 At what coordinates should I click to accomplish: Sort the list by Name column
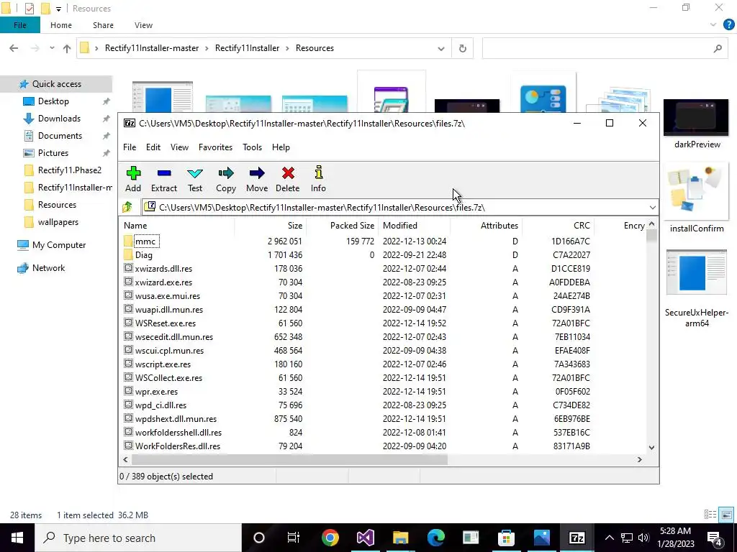point(177,225)
